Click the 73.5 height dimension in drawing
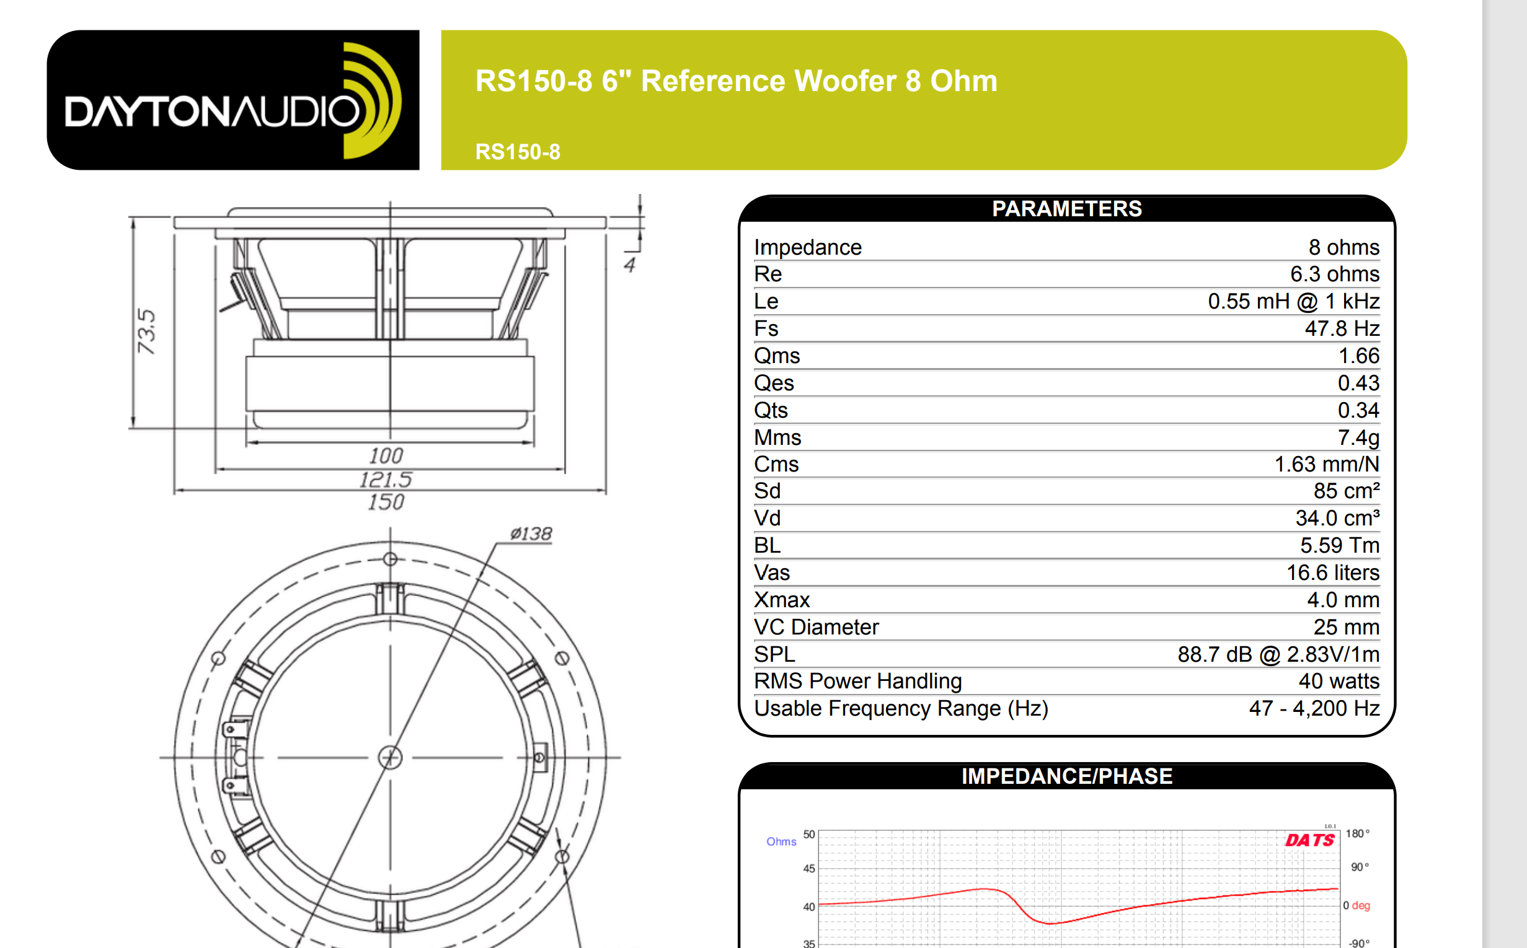Viewport: 1527px width, 948px height. pos(146,331)
